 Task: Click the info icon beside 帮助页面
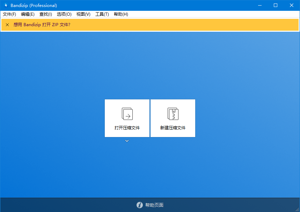139,205
